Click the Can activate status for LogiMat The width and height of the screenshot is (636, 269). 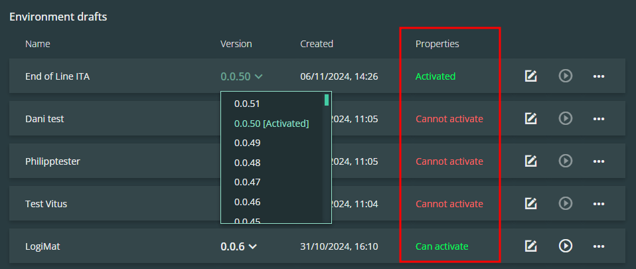pyautogui.click(x=441, y=246)
